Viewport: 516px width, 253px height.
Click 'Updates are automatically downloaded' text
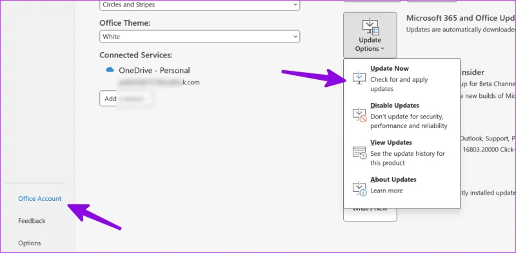pyautogui.click(x=461, y=30)
